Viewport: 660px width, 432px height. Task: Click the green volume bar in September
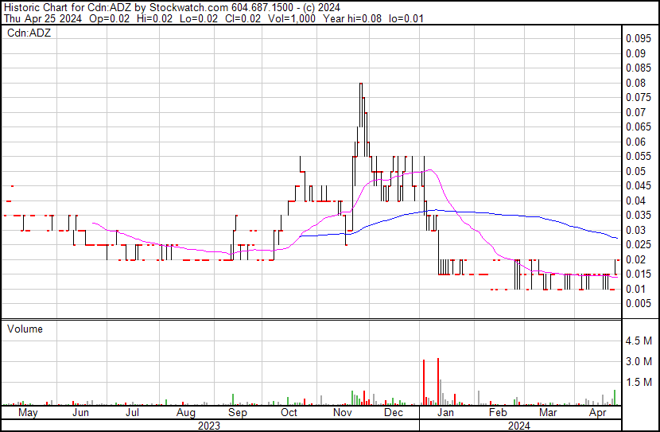[x=233, y=399]
